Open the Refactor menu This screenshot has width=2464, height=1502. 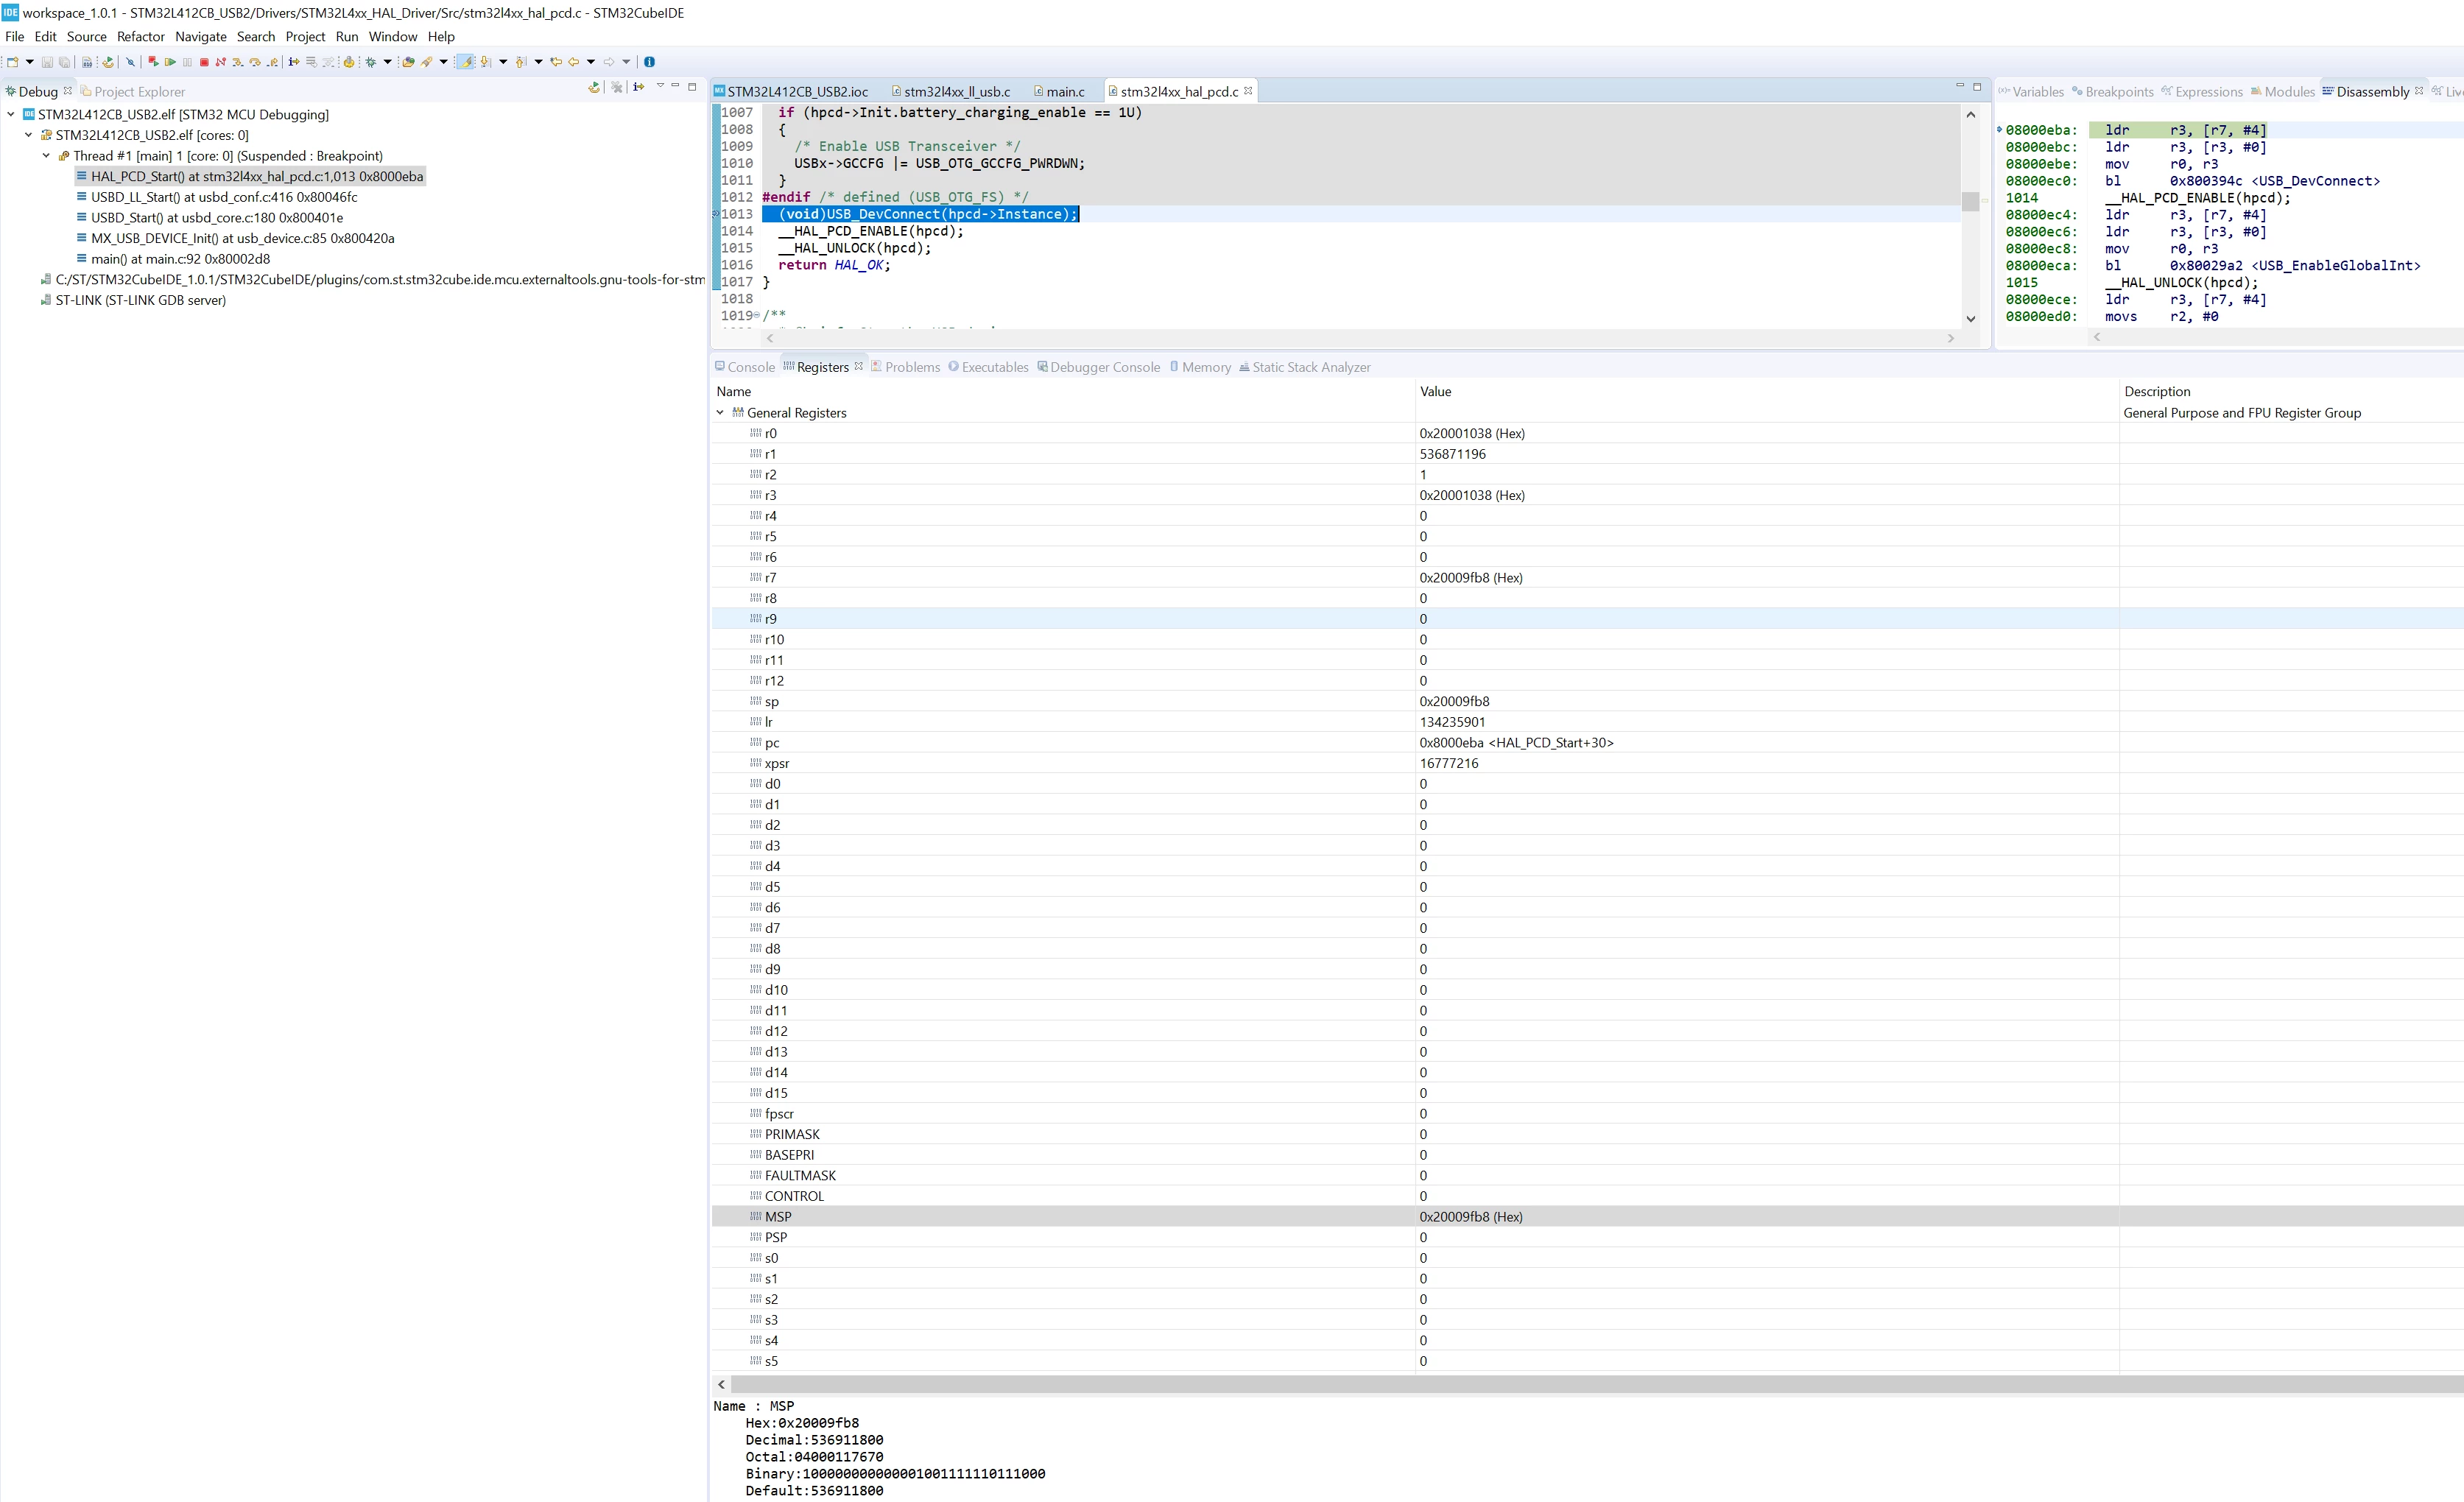141,37
